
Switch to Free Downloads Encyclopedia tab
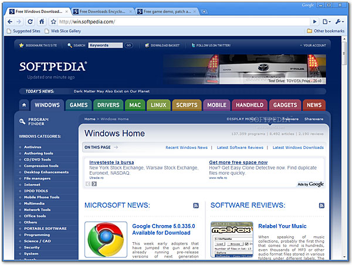click(103, 12)
